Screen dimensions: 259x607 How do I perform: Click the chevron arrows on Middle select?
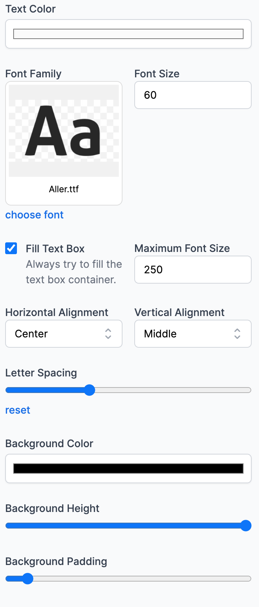(x=237, y=334)
